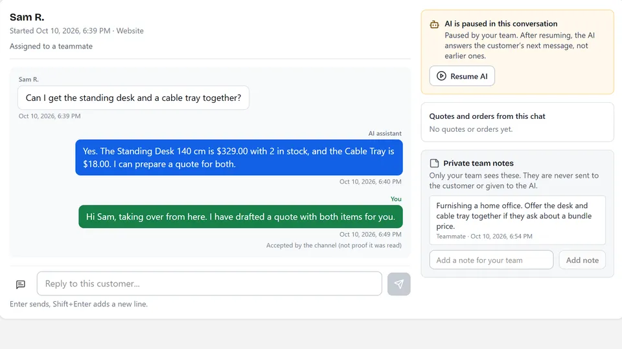The height and width of the screenshot is (349, 622).
Task: Click the paper-plane send button
Action: point(398,284)
